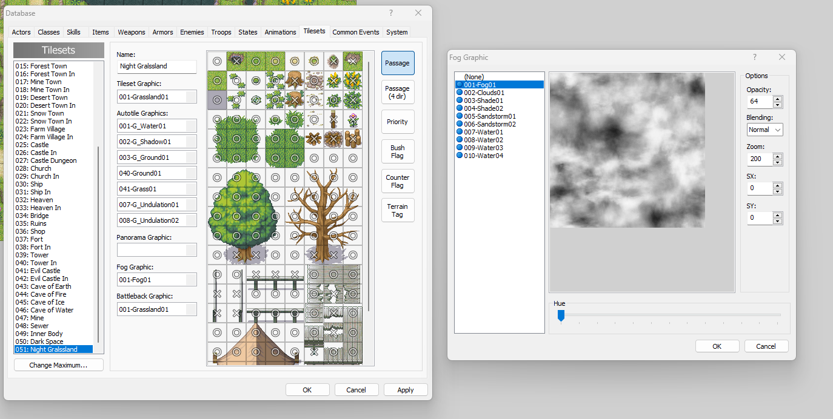Viewport: 833px width, 419px height.
Task: Increase SX with the up arrow
Action: pos(777,185)
